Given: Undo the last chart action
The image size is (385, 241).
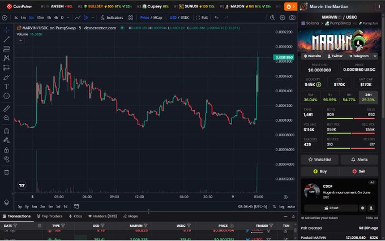Looking at the screenshot, I should [x=216, y=18].
